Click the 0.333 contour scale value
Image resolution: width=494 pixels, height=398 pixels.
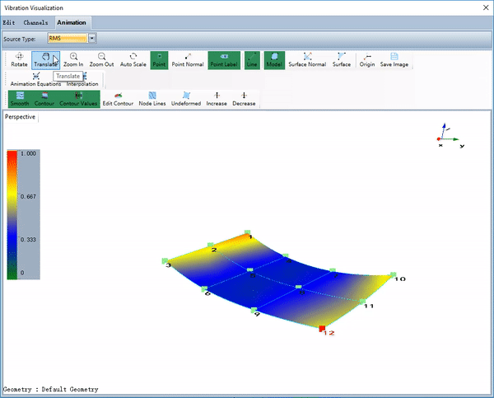click(x=28, y=240)
